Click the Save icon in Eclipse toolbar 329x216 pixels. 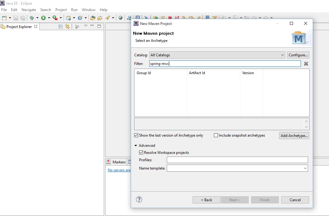click(x=16, y=18)
